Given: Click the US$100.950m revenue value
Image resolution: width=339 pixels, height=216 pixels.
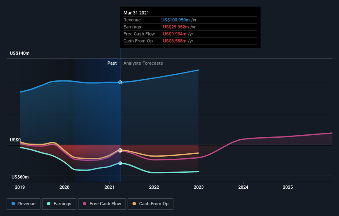Looking at the screenshot, I should pyautogui.click(x=175, y=20).
